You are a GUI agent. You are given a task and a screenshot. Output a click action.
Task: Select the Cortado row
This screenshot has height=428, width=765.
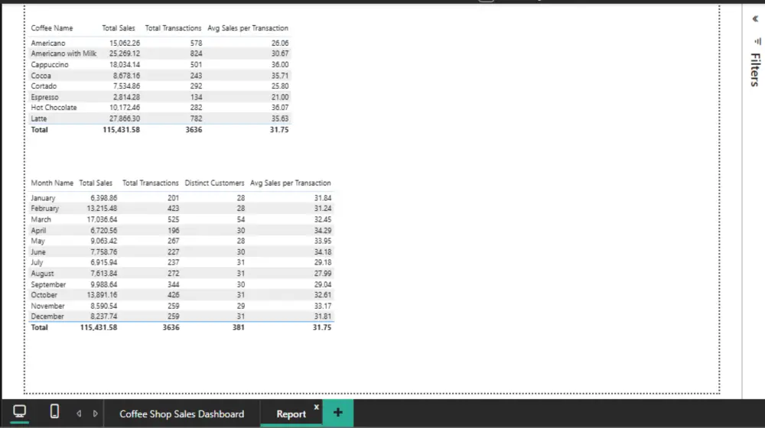point(160,86)
